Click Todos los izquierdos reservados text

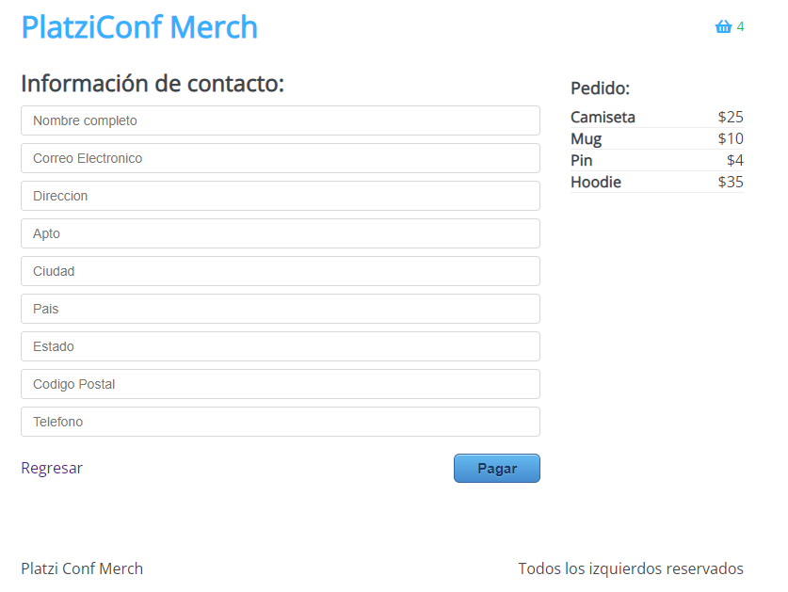click(631, 568)
